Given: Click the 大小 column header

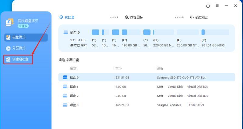Looking at the screenshot, I should tap(118, 68).
